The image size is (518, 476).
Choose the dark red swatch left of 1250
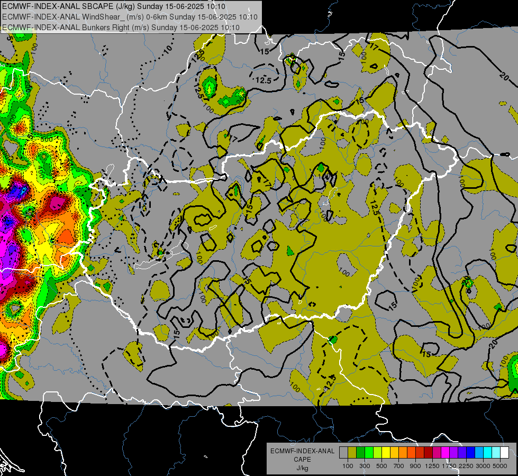point(428,453)
